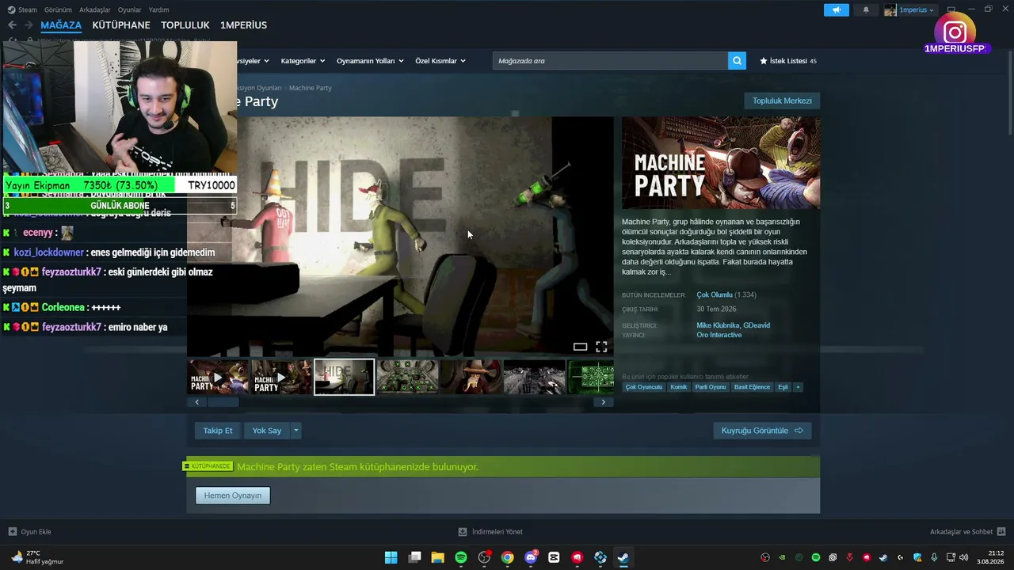Select the HIDE screenshot thumbnail
The image size is (1014, 570).
344,377
